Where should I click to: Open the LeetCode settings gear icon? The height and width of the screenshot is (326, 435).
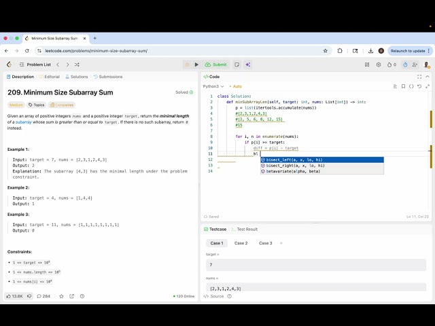(378, 65)
